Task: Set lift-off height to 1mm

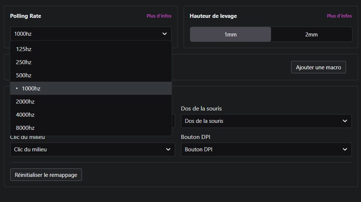Action: (230, 34)
